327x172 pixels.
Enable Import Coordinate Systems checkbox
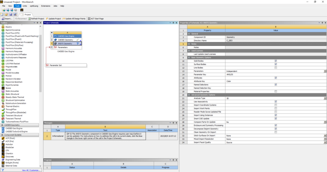(x=276, y=105)
